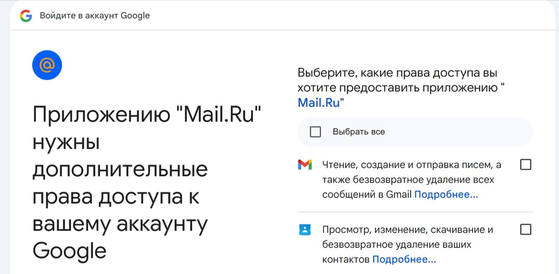This screenshot has width=559, height=274.
Task: Click the blue Contacts icon
Action: (304, 229)
